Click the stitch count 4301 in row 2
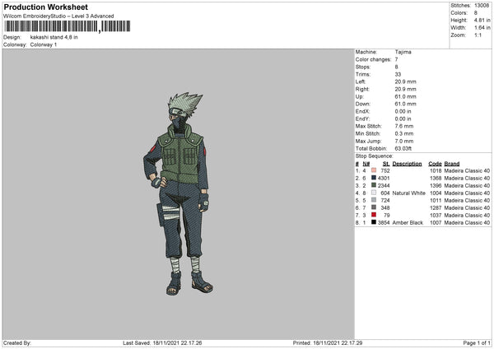 384,178
